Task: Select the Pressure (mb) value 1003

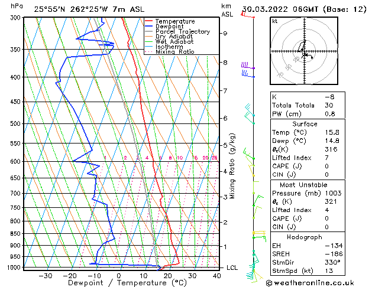Action: [x=334, y=193]
